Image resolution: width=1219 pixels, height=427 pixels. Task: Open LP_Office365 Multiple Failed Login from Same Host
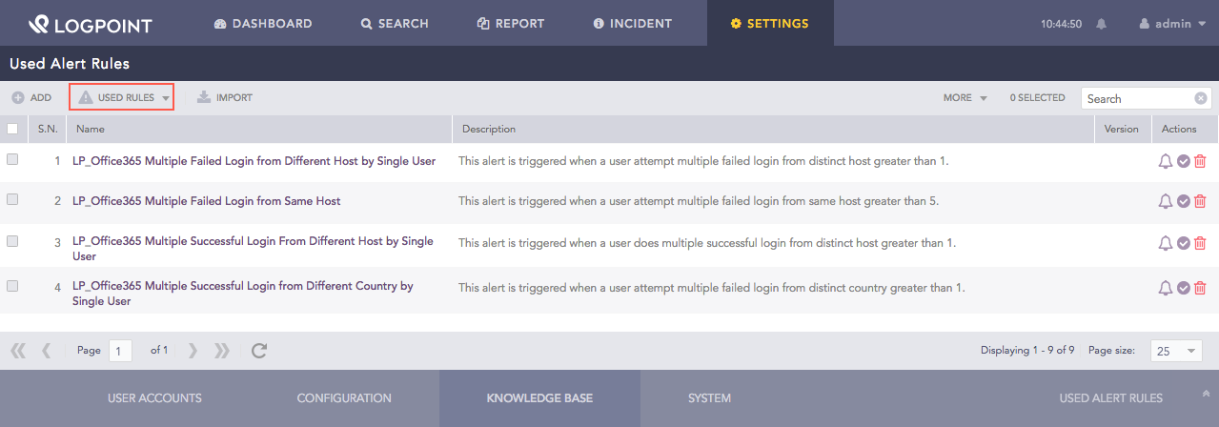[206, 201]
